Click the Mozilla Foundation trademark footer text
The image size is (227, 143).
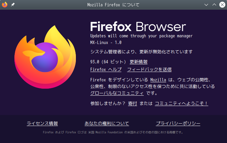coord(113,132)
